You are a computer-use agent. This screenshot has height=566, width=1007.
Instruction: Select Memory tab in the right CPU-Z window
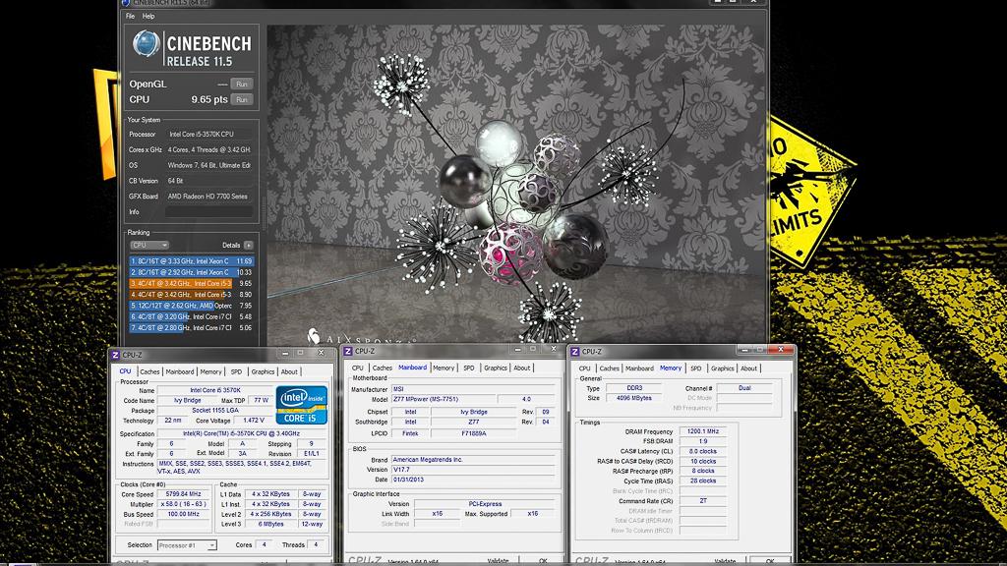[671, 368]
